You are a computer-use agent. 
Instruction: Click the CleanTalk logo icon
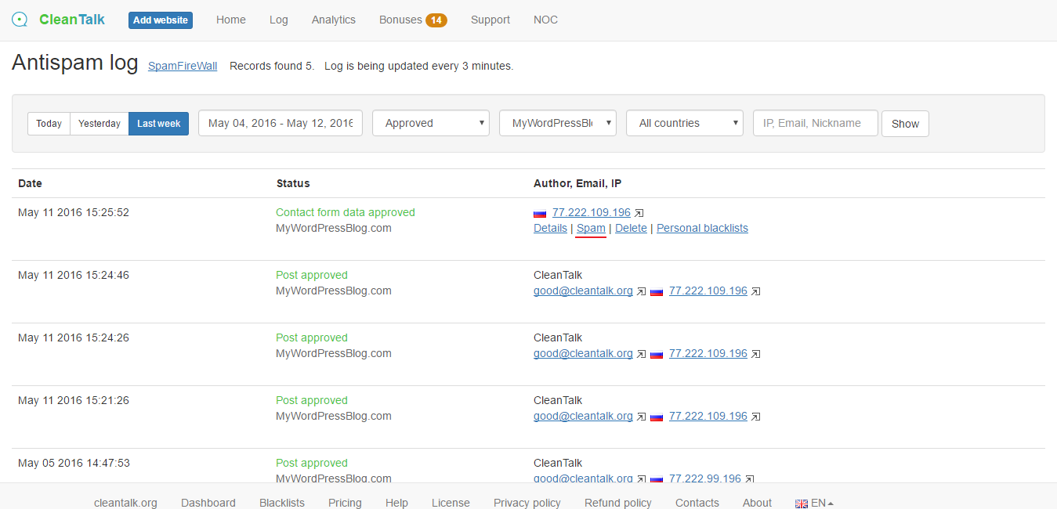[20, 20]
